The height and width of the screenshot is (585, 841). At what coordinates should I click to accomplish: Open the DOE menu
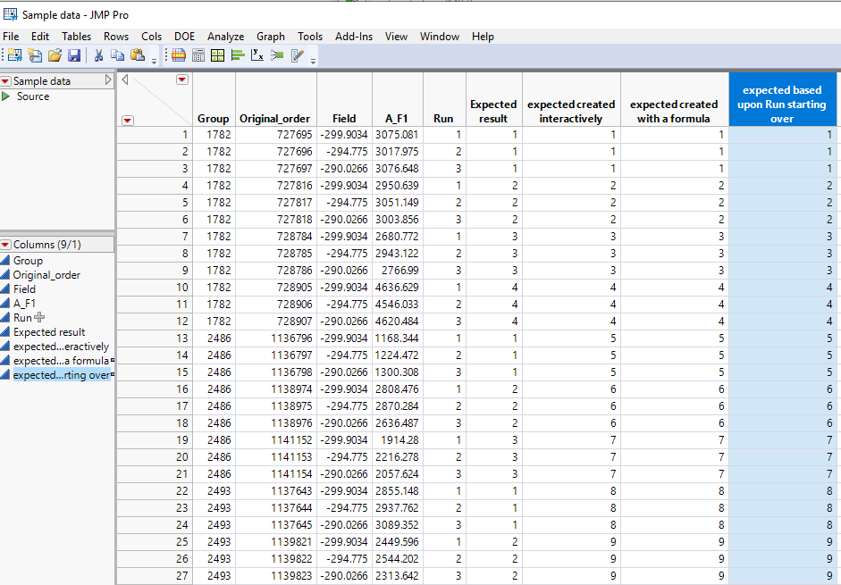tap(184, 37)
